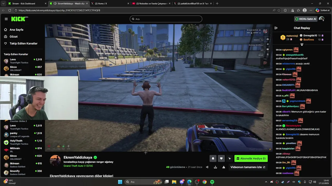Open Discord from the taskbar
The image size is (332, 186).
(x=182, y=182)
